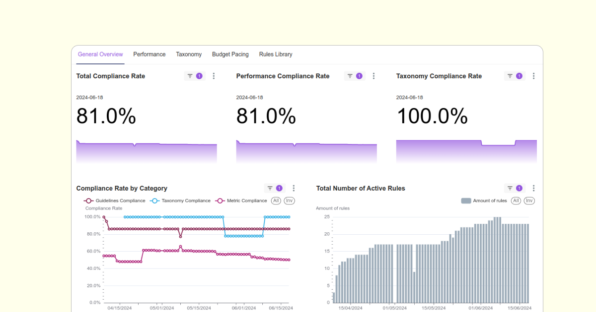
Task: Toggle Taxonomy Compliance legend series
Action: tap(181, 201)
